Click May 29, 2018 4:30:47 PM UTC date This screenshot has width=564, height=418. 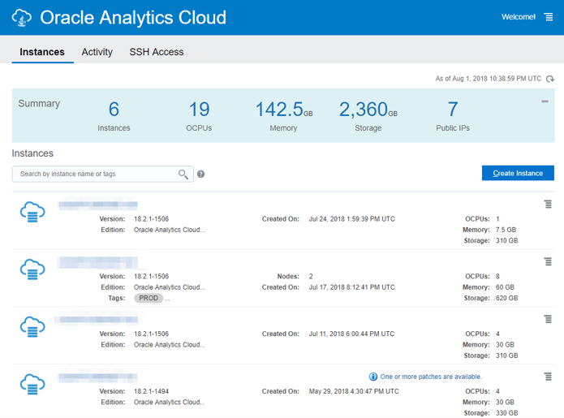(x=354, y=391)
